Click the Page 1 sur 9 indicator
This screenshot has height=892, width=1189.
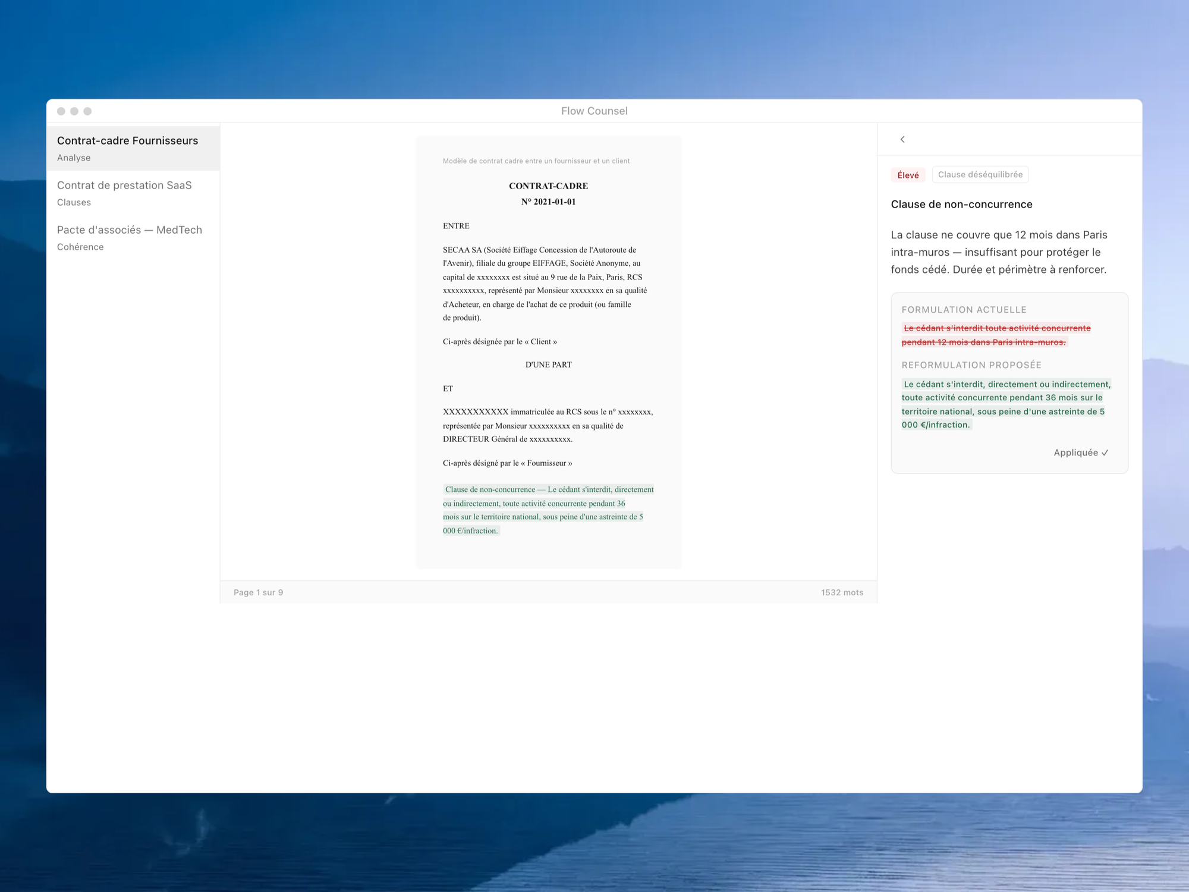pos(258,592)
